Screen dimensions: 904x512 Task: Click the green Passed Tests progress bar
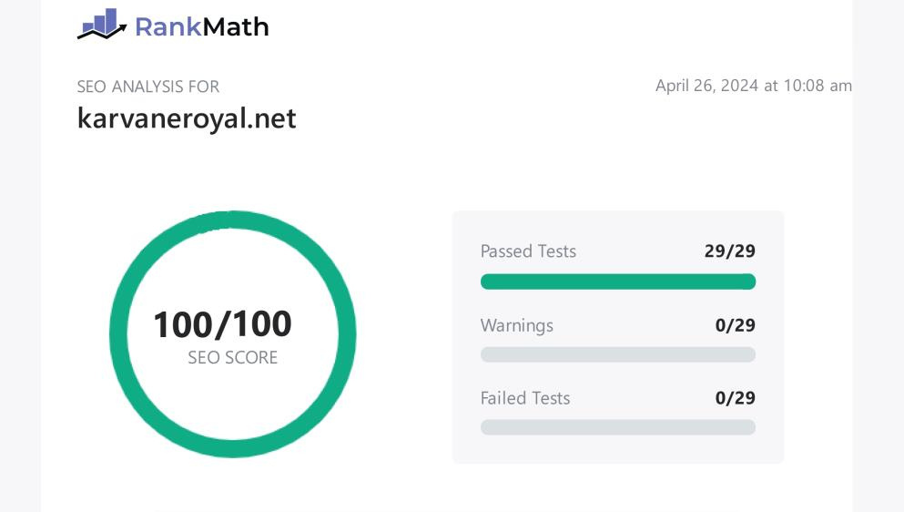(x=617, y=282)
